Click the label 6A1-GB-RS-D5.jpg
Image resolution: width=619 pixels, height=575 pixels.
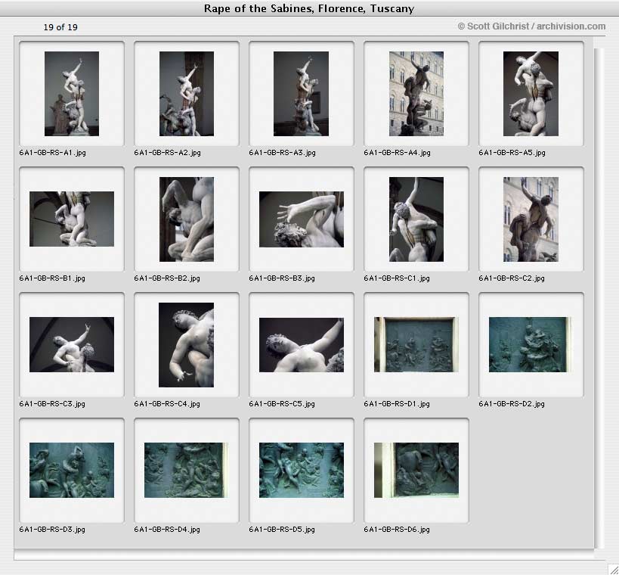click(282, 530)
